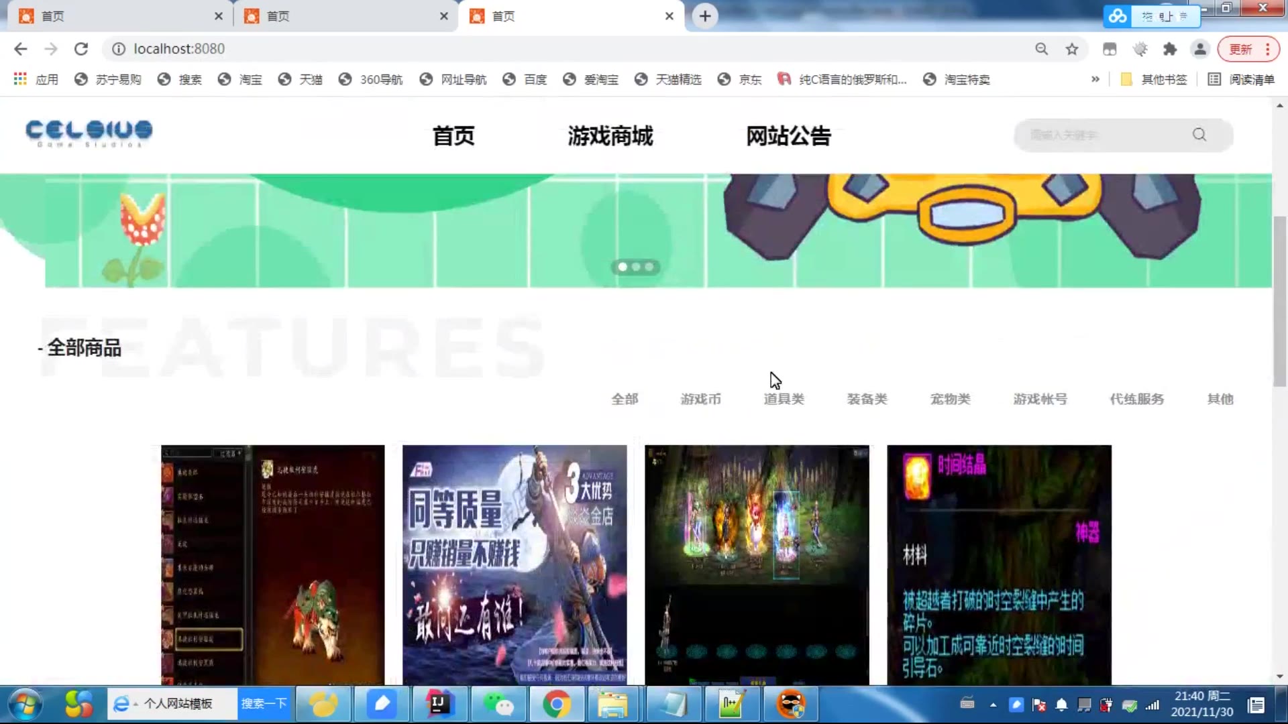Screen dimensions: 1288x724
Task: Open the network signal tray icon
Action: [1152, 705]
